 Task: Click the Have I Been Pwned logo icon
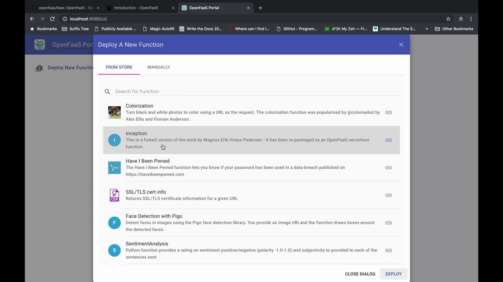[114, 168]
